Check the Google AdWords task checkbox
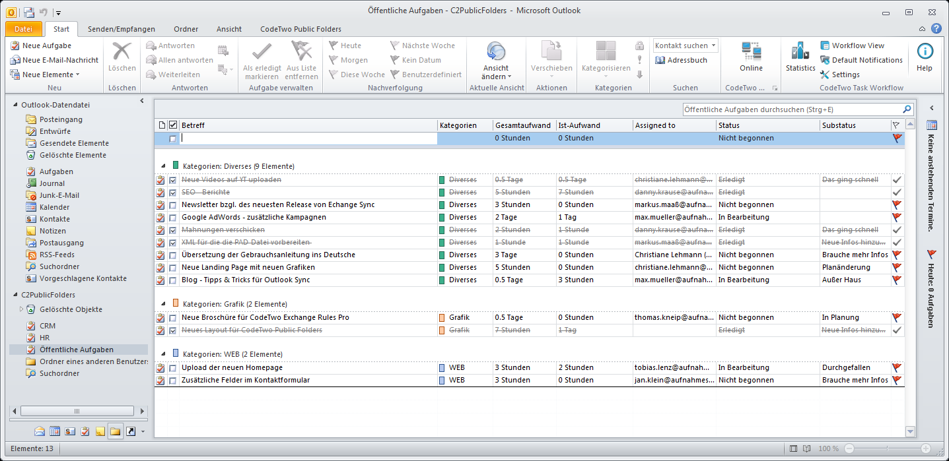The image size is (949, 461). (173, 217)
